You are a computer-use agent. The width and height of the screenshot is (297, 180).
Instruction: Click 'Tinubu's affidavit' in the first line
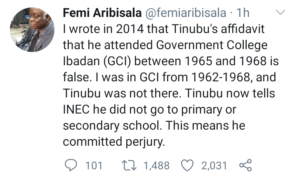(218, 29)
